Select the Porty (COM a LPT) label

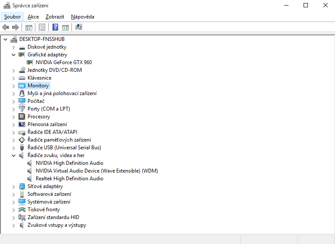(x=49, y=109)
